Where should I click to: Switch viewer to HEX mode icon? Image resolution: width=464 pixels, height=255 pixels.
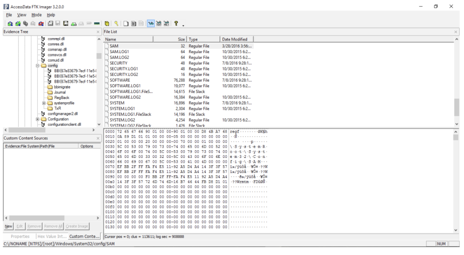pos(166,24)
